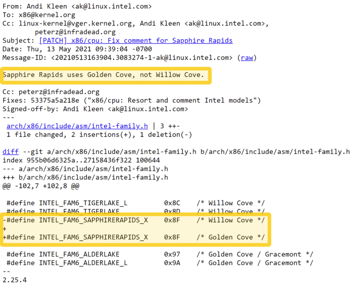Viewport: 352px width, 288px height.
Task: Open the [PATCH] x86/cpu subject link
Action: [x=136, y=40]
